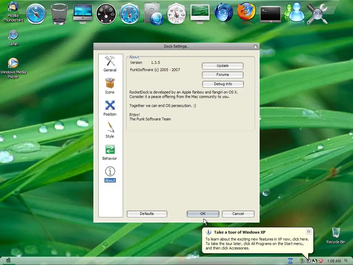
Task: Open the Style settings section
Action: tap(110, 130)
